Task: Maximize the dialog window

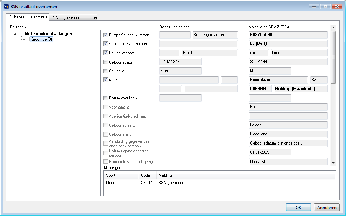Action: (x=325, y=7)
